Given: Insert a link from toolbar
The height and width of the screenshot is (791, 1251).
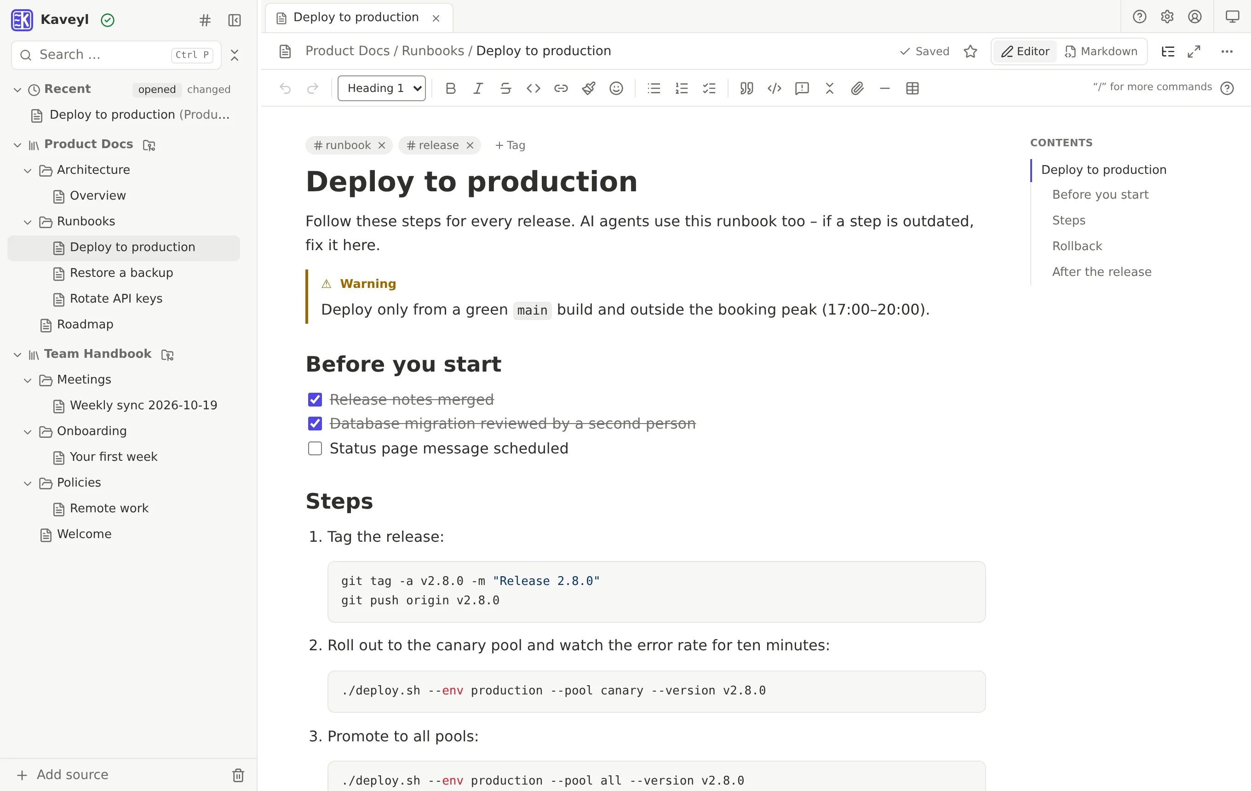Looking at the screenshot, I should (x=561, y=88).
